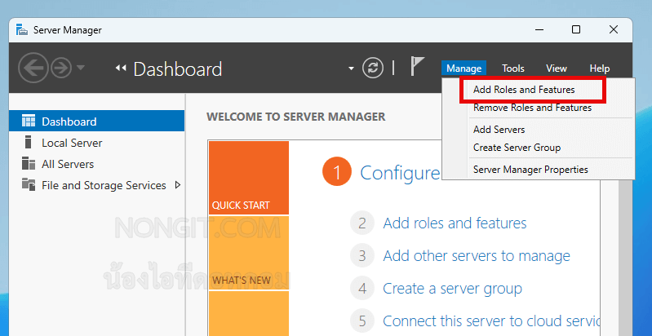Open the navigation history dropdown arrow
This screenshot has height=336, width=652.
(80, 68)
